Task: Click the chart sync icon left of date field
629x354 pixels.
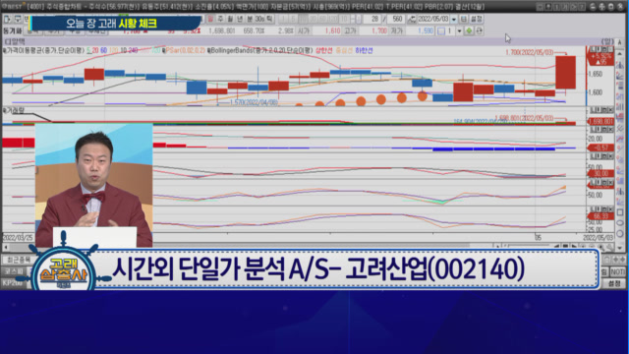Action: (412, 19)
